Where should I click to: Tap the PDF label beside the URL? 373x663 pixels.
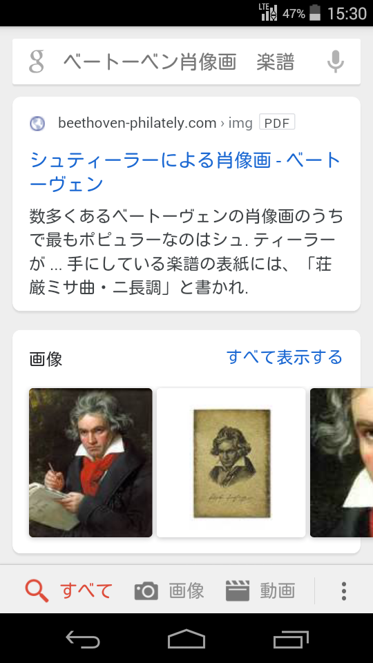(x=277, y=123)
